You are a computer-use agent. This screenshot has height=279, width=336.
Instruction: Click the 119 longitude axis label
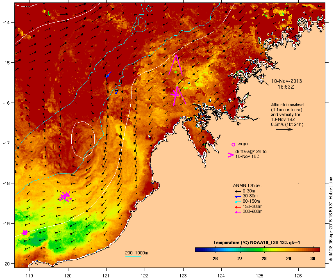[30, 276]
